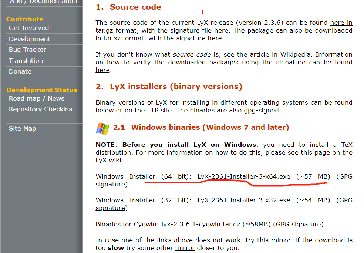Open the Site Map link
364x253 pixels.
[22, 128]
